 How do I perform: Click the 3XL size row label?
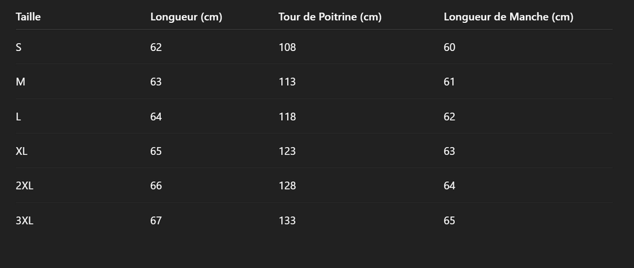click(x=25, y=221)
